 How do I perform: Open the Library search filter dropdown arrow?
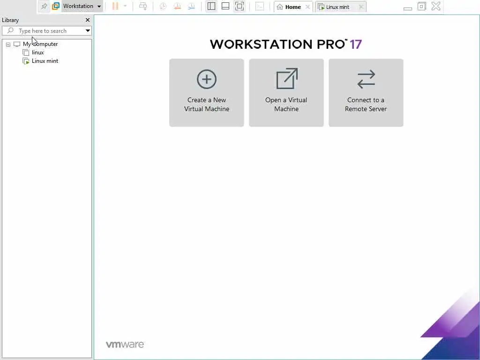pos(88,30)
